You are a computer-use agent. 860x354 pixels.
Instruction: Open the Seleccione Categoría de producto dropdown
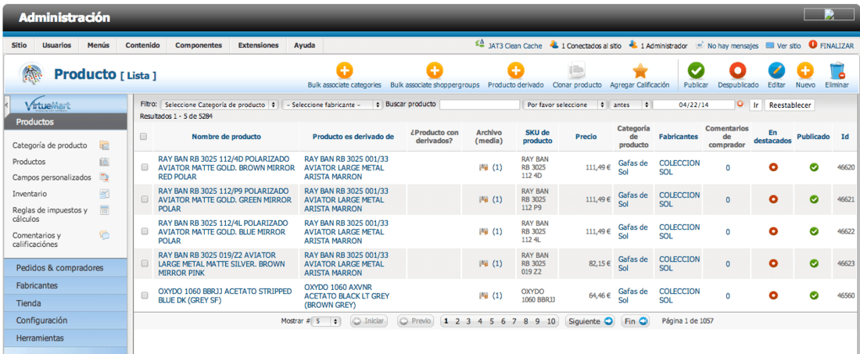[220, 105]
